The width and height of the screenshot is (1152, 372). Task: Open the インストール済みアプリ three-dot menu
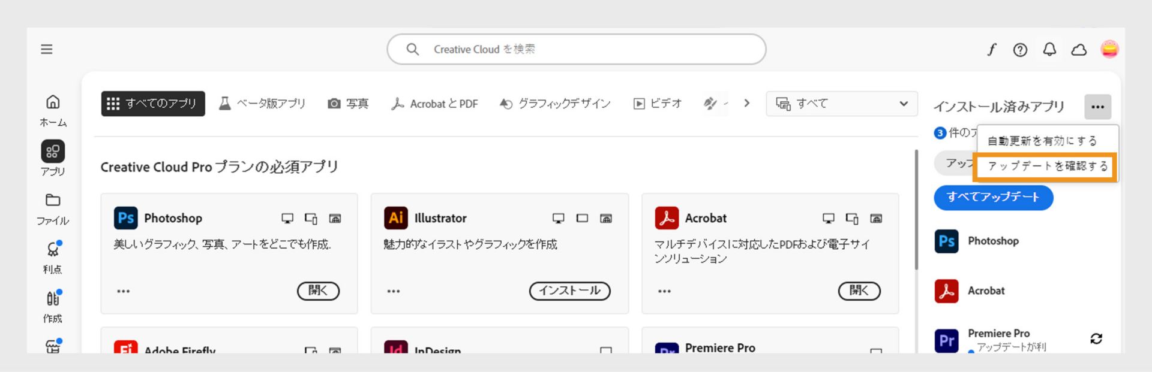click(1097, 107)
